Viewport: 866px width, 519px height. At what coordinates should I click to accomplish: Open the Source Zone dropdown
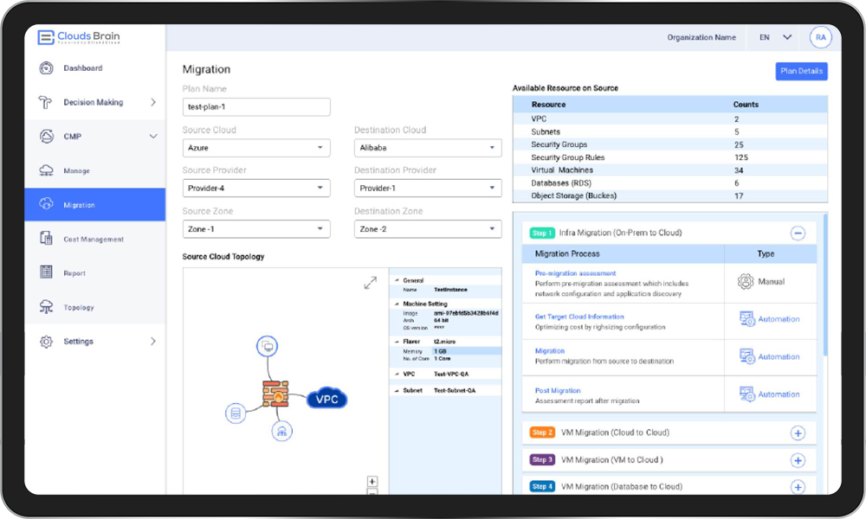click(256, 229)
